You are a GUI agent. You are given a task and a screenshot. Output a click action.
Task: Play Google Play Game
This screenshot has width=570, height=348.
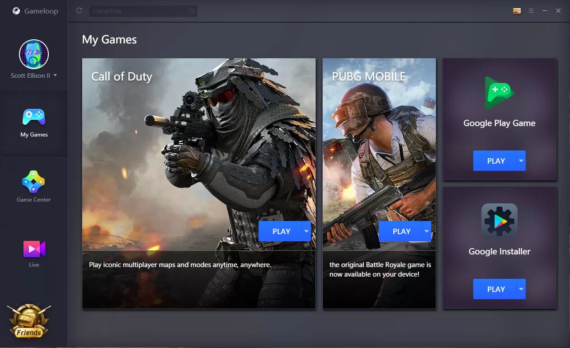(495, 161)
